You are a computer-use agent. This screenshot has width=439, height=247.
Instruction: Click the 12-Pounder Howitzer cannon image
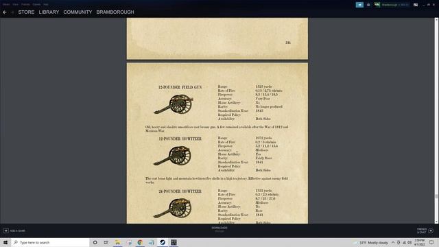tap(173, 156)
